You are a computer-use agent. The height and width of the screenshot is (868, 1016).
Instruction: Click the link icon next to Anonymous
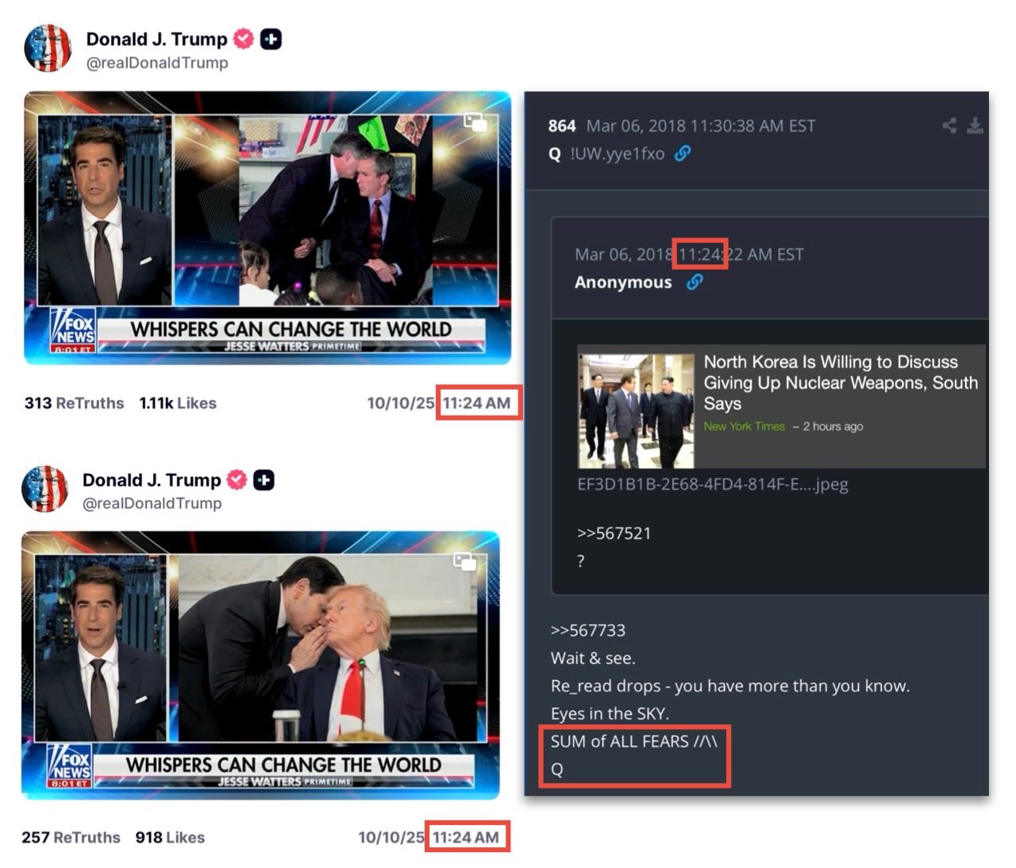(695, 282)
